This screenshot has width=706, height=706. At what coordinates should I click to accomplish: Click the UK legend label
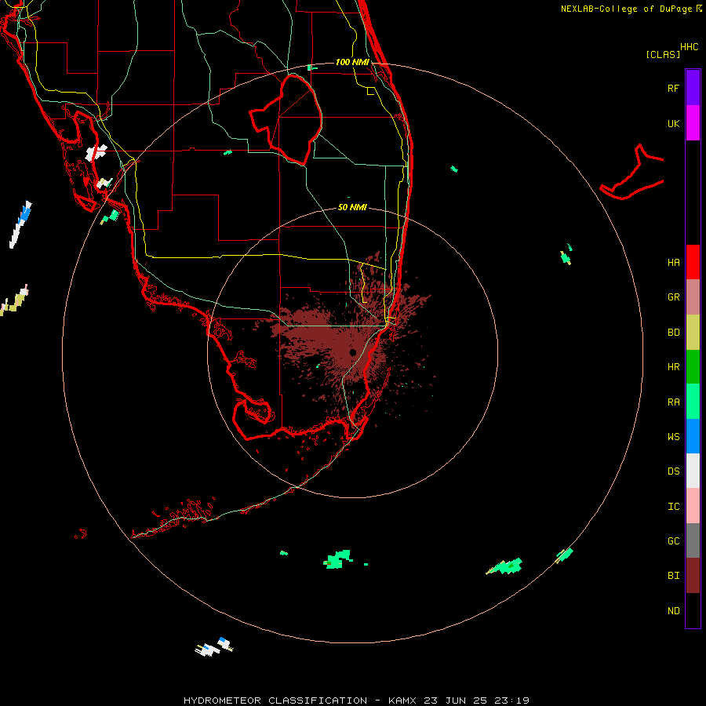[673, 123]
